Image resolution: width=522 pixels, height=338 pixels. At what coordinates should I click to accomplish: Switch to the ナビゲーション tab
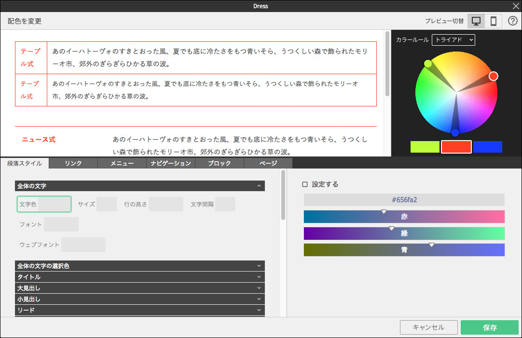pyautogui.click(x=171, y=163)
